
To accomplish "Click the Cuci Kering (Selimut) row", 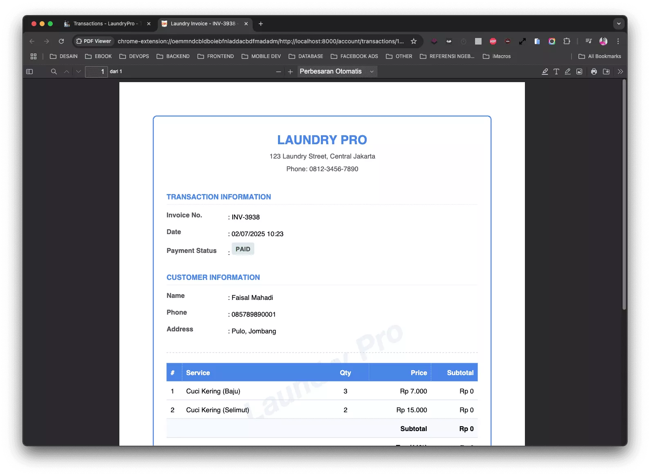I will click(322, 410).
